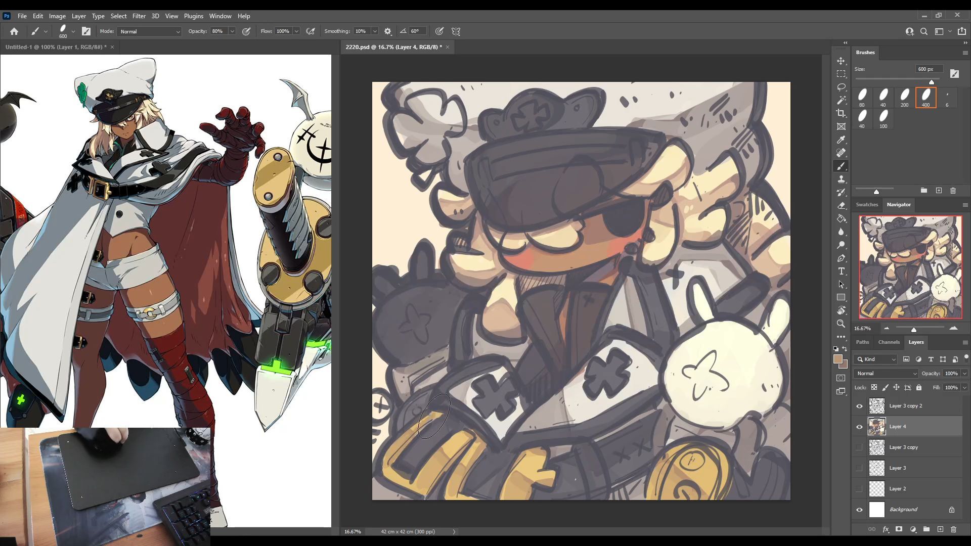This screenshot has height=546, width=971.
Task: Open the layer blend mode Normal dropdown
Action: tap(886, 374)
